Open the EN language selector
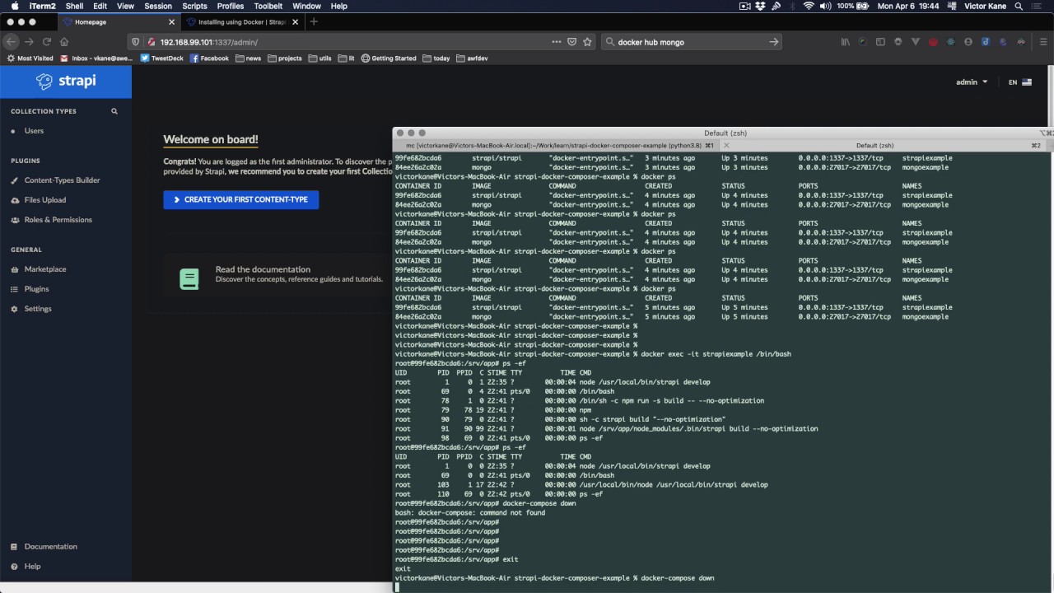Screen dimensions: 1054x593 1019,82
